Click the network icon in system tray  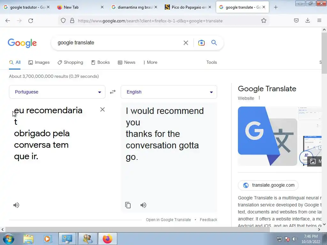pos(279,239)
